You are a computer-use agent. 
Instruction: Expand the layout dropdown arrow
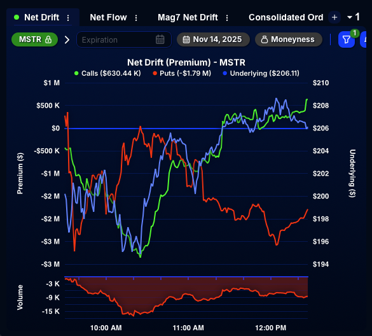click(350, 17)
